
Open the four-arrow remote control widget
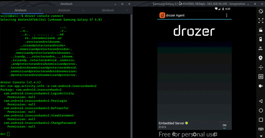click(x=260, y=68)
